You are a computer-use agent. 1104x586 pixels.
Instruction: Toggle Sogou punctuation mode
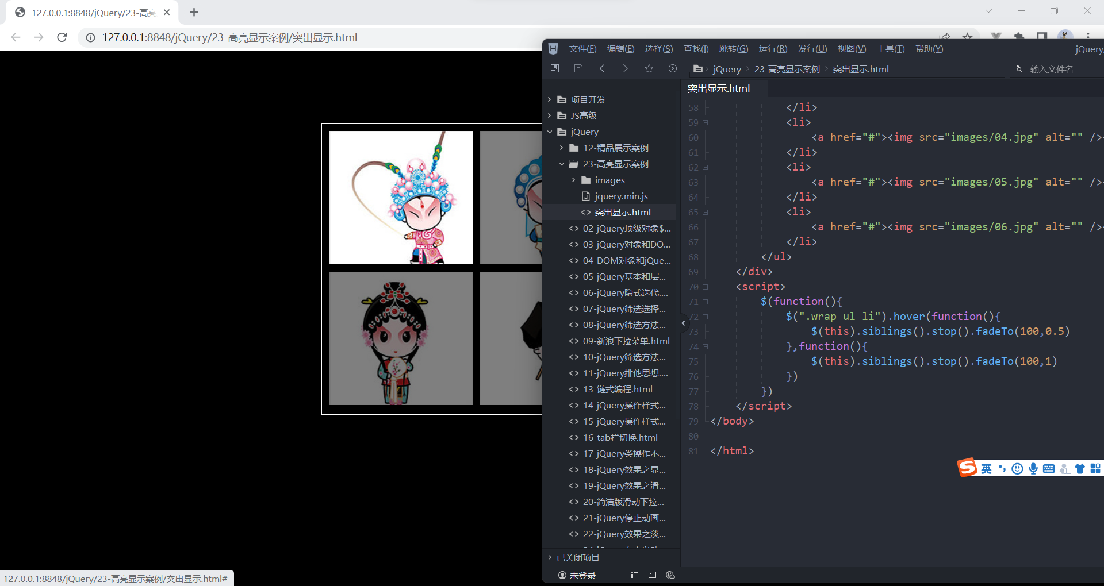click(x=1002, y=468)
